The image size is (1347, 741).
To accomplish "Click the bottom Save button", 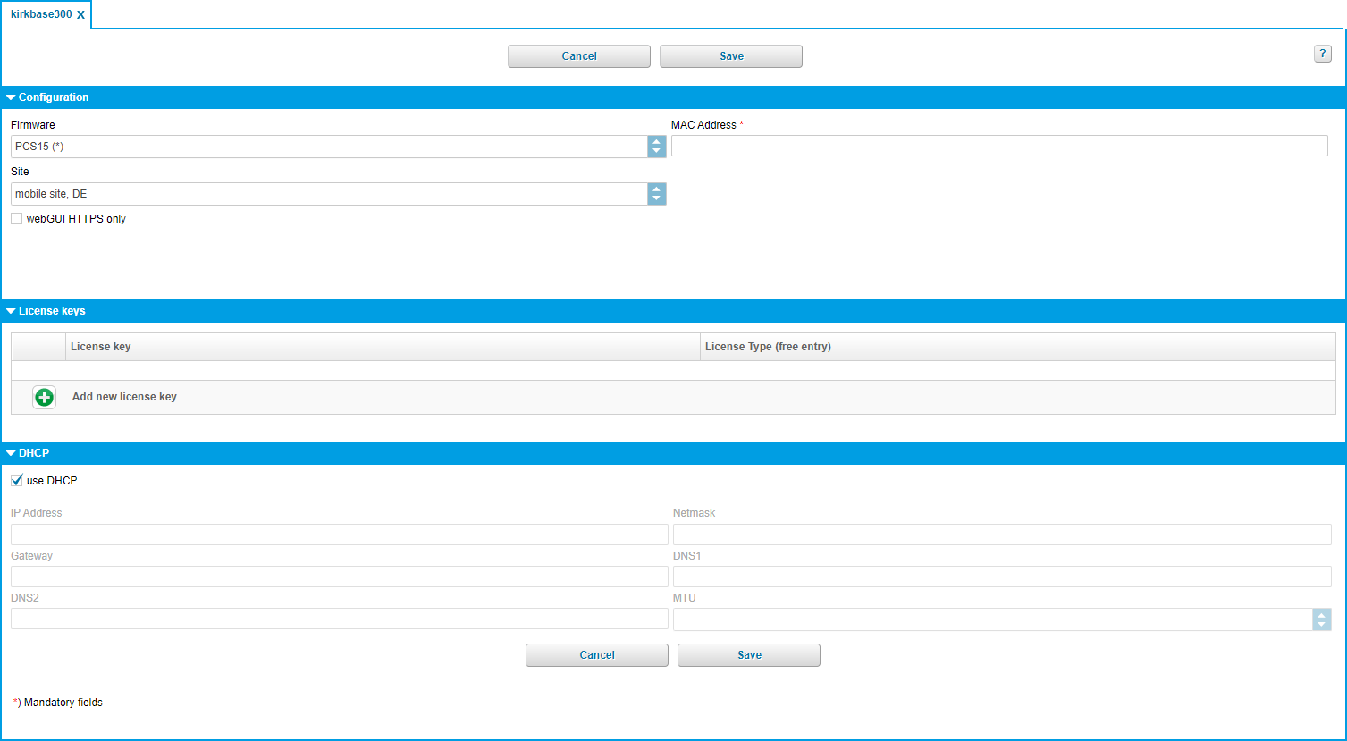I will [749, 655].
